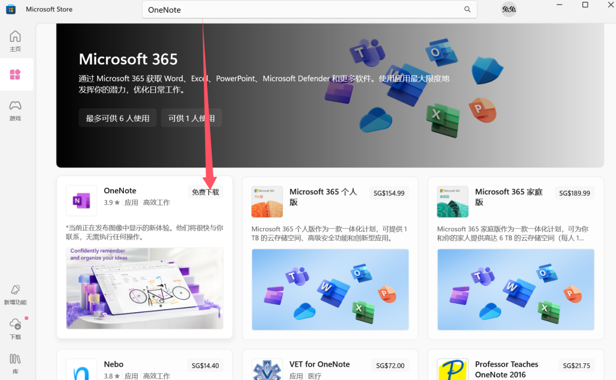Image resolution: width=616 pixels, height=380 pixels.
Task: Click the SG$154.99 price button
Action: pos(389,193)
